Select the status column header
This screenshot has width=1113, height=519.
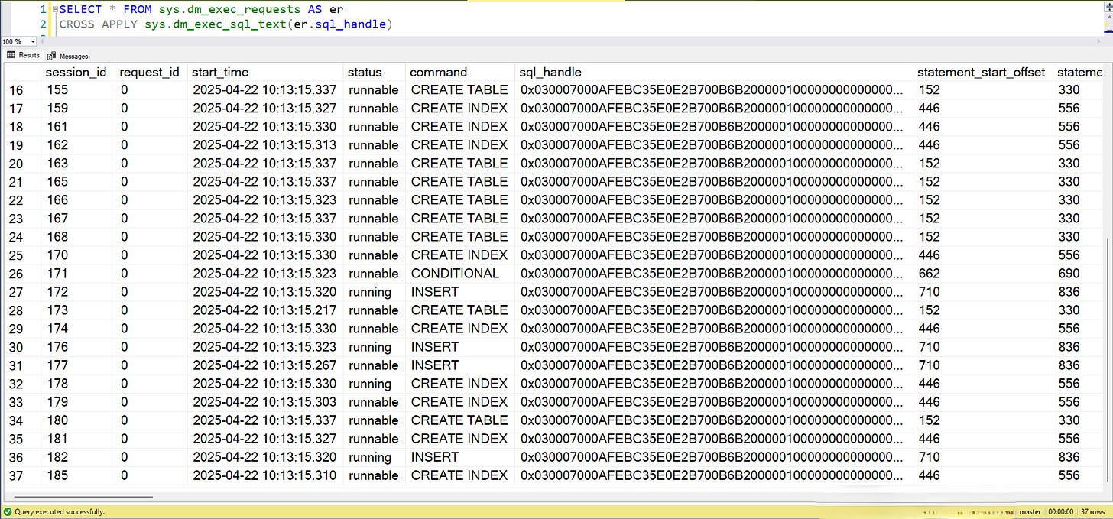[x=375, y=72]
